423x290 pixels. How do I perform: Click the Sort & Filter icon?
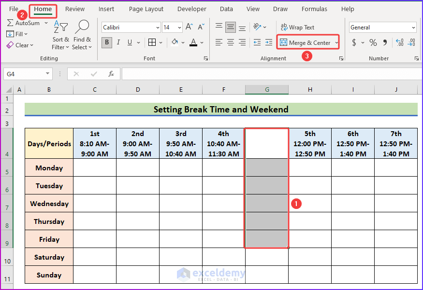pos(60,27)
